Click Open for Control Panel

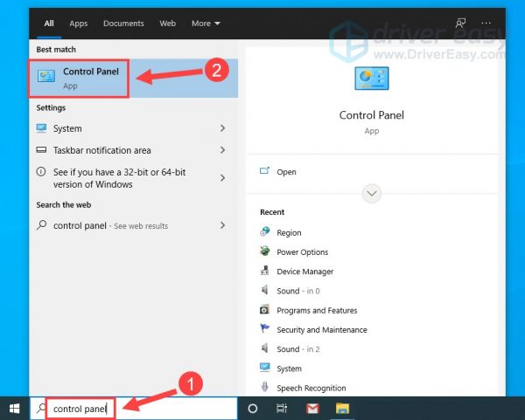[286, 172]
